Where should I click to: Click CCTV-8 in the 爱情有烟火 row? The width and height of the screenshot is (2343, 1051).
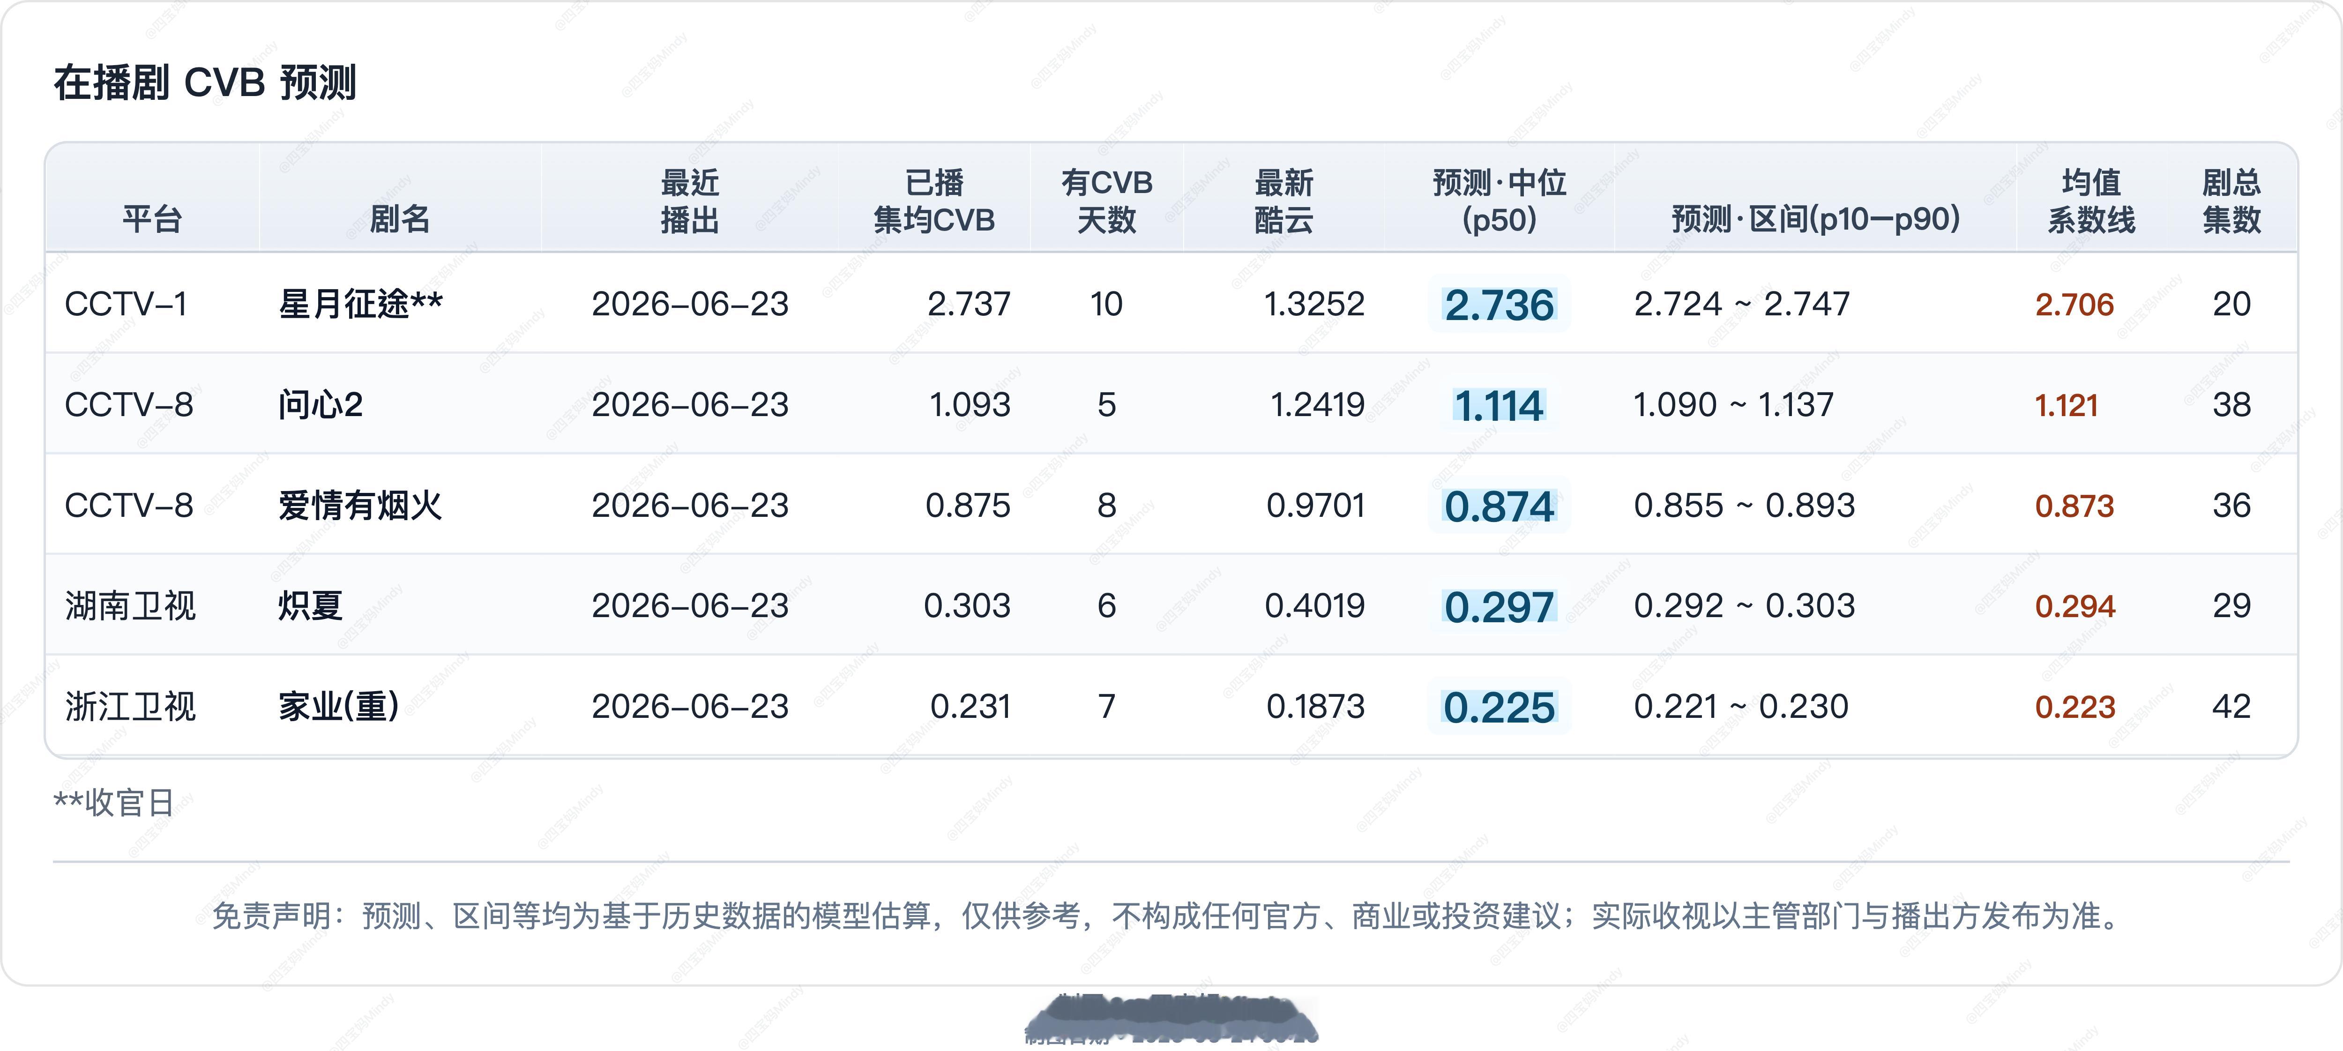point(128,506)
